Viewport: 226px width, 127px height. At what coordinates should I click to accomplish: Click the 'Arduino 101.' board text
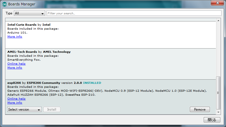(17, 32)
